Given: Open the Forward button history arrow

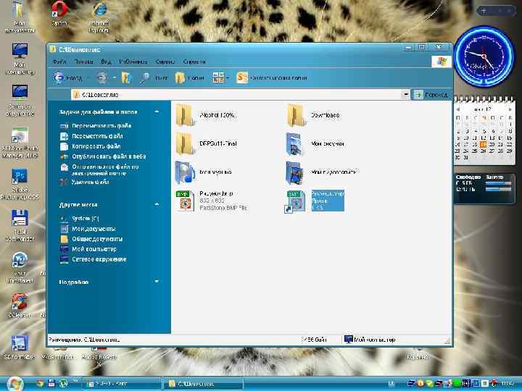Looking at the screenshot, I should pyautogui.click(x=115, y=77).
